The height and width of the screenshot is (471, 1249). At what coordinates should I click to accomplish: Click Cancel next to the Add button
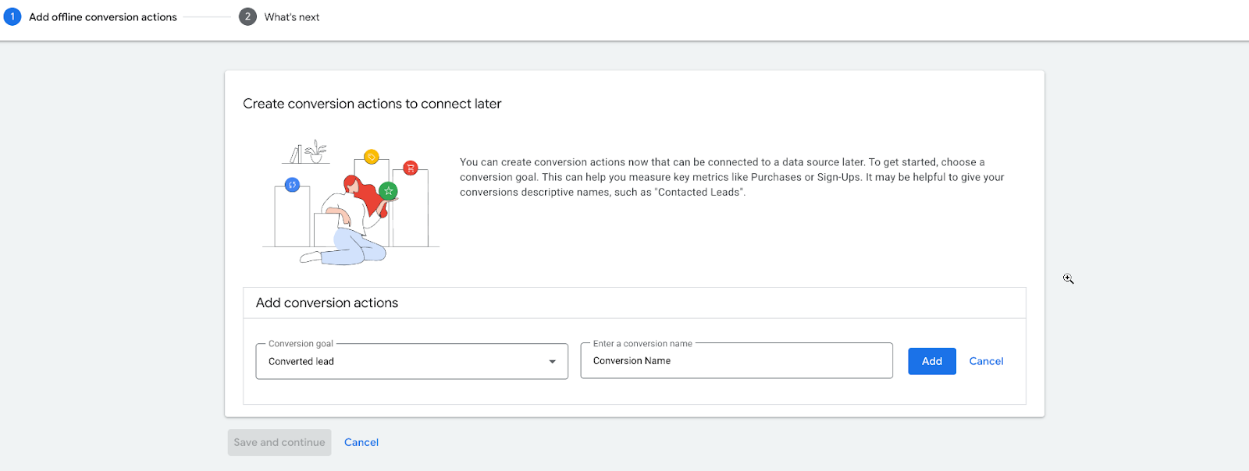point(986,361)
